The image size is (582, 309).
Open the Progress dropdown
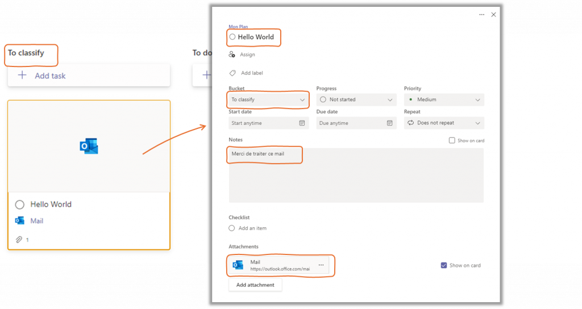tap(356, 100)
